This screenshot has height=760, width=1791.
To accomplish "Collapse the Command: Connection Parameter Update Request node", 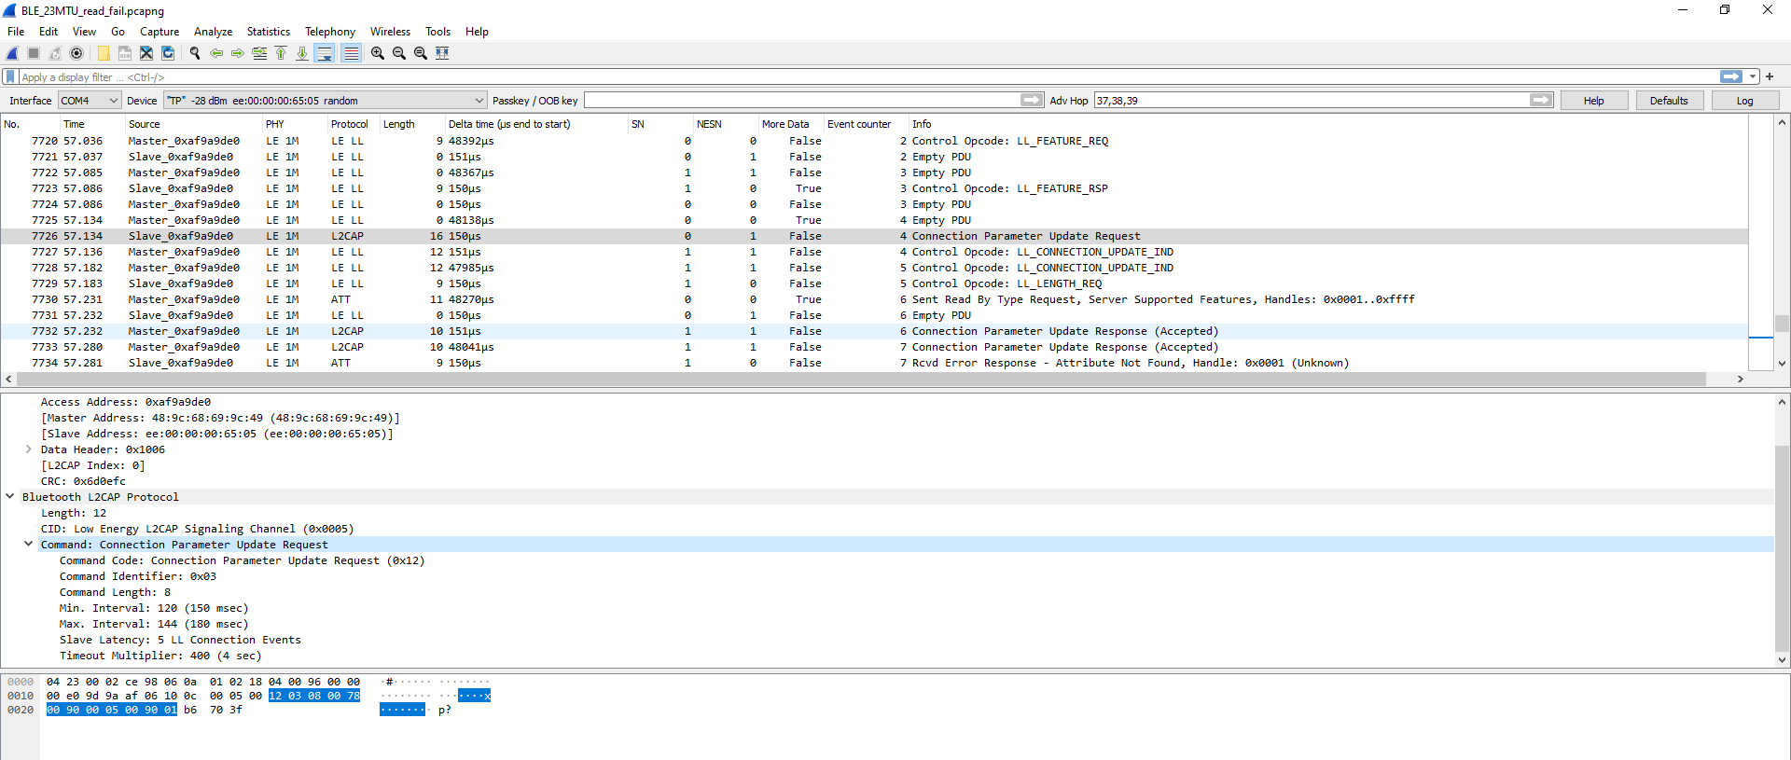I will pyautogui.click(x=29, y=545).
